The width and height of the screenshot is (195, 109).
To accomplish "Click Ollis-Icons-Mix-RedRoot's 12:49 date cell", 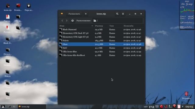I will [132, 55].
